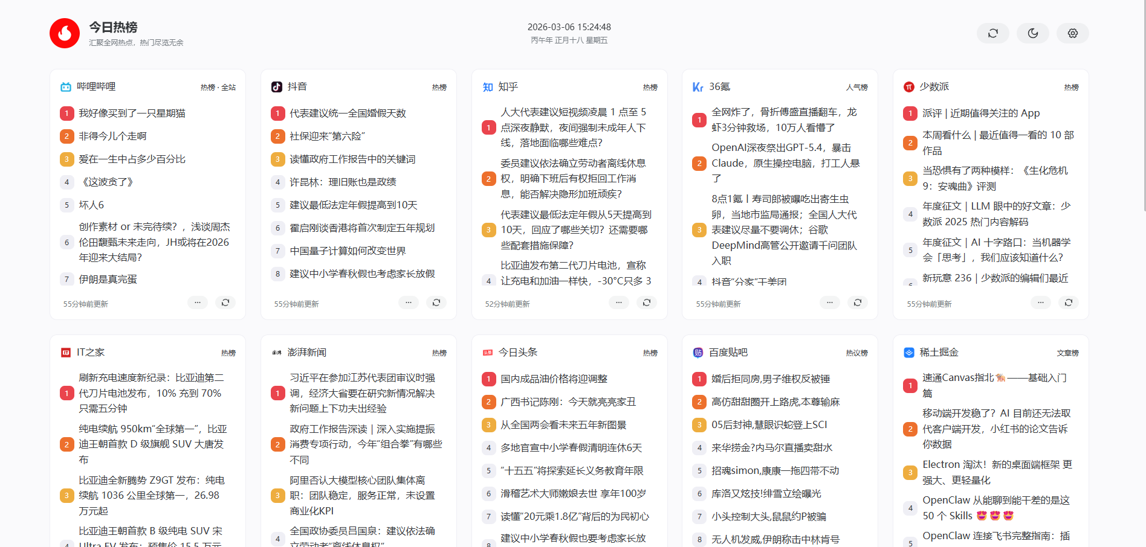Viewport: 1146px width, 547px height.
Task: Open 代表建议统一全国婚假天数 on 抖音
Action: pos(348,114)
